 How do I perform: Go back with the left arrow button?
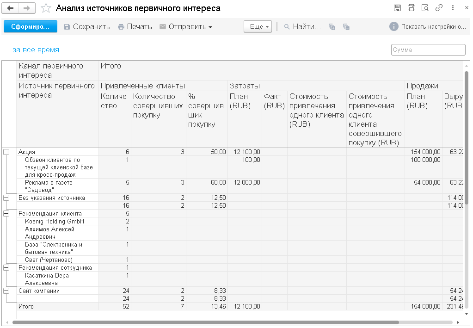tap(10, 8)
